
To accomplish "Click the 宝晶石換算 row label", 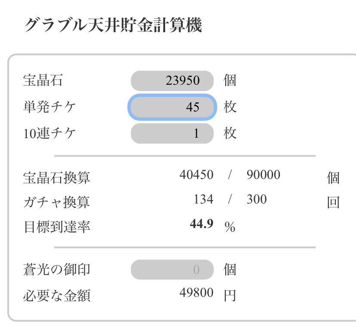I will tap(57, 176).
